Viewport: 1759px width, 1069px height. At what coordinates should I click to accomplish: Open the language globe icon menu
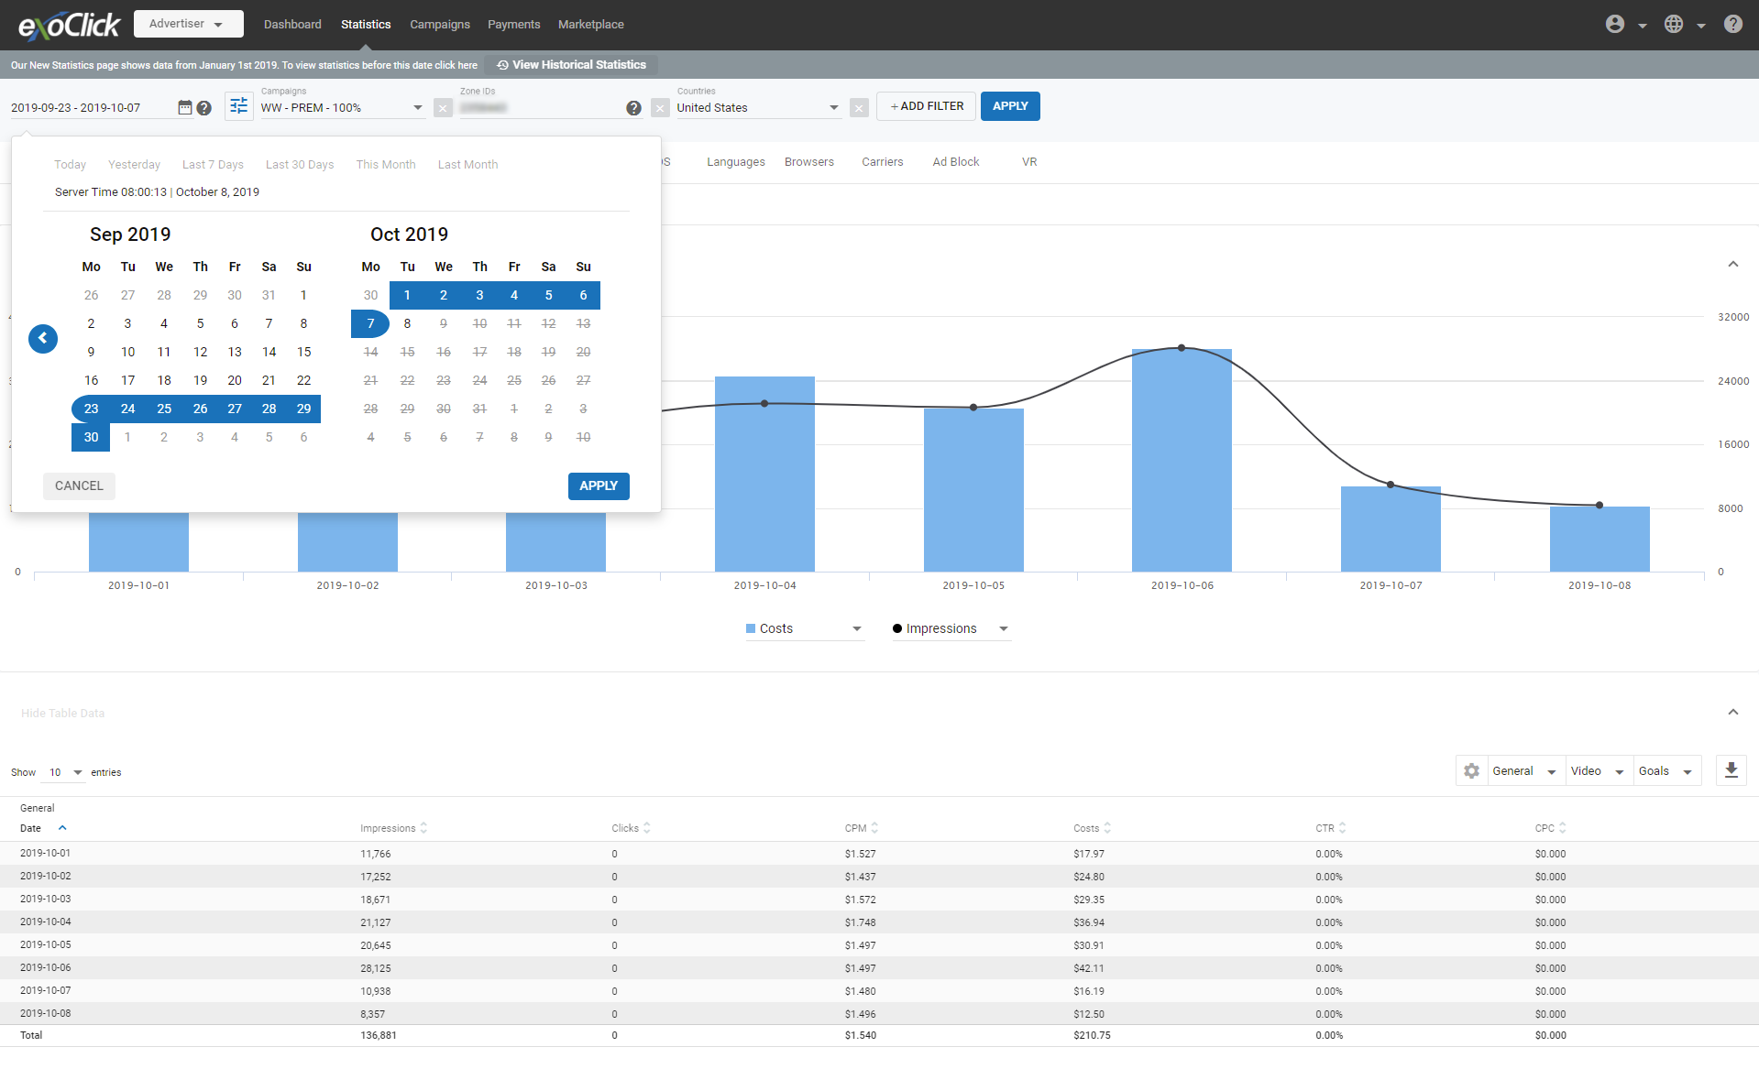[1674, 24]
